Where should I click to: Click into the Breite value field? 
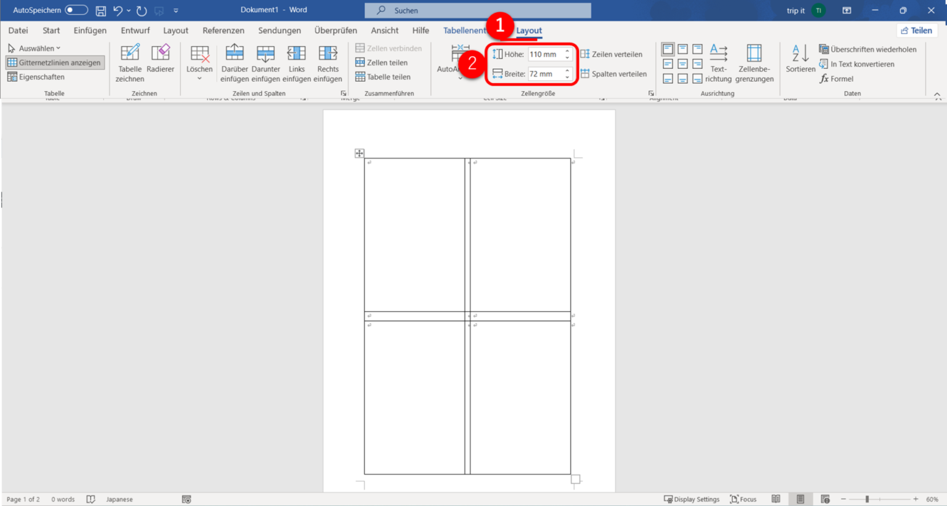pos(545,74)
